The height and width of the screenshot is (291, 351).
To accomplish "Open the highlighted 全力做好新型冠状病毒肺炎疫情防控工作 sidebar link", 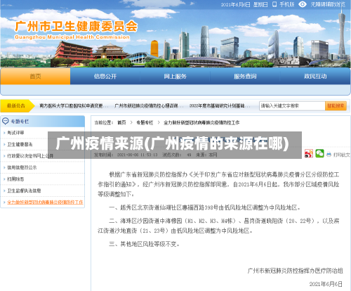I will pyautogui.click(x=45, y=202).
